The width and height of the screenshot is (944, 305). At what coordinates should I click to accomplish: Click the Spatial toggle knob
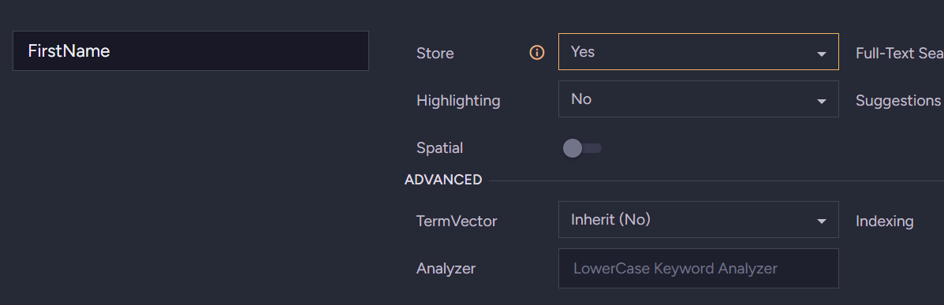pyautogui.click(x=573, y=148)
